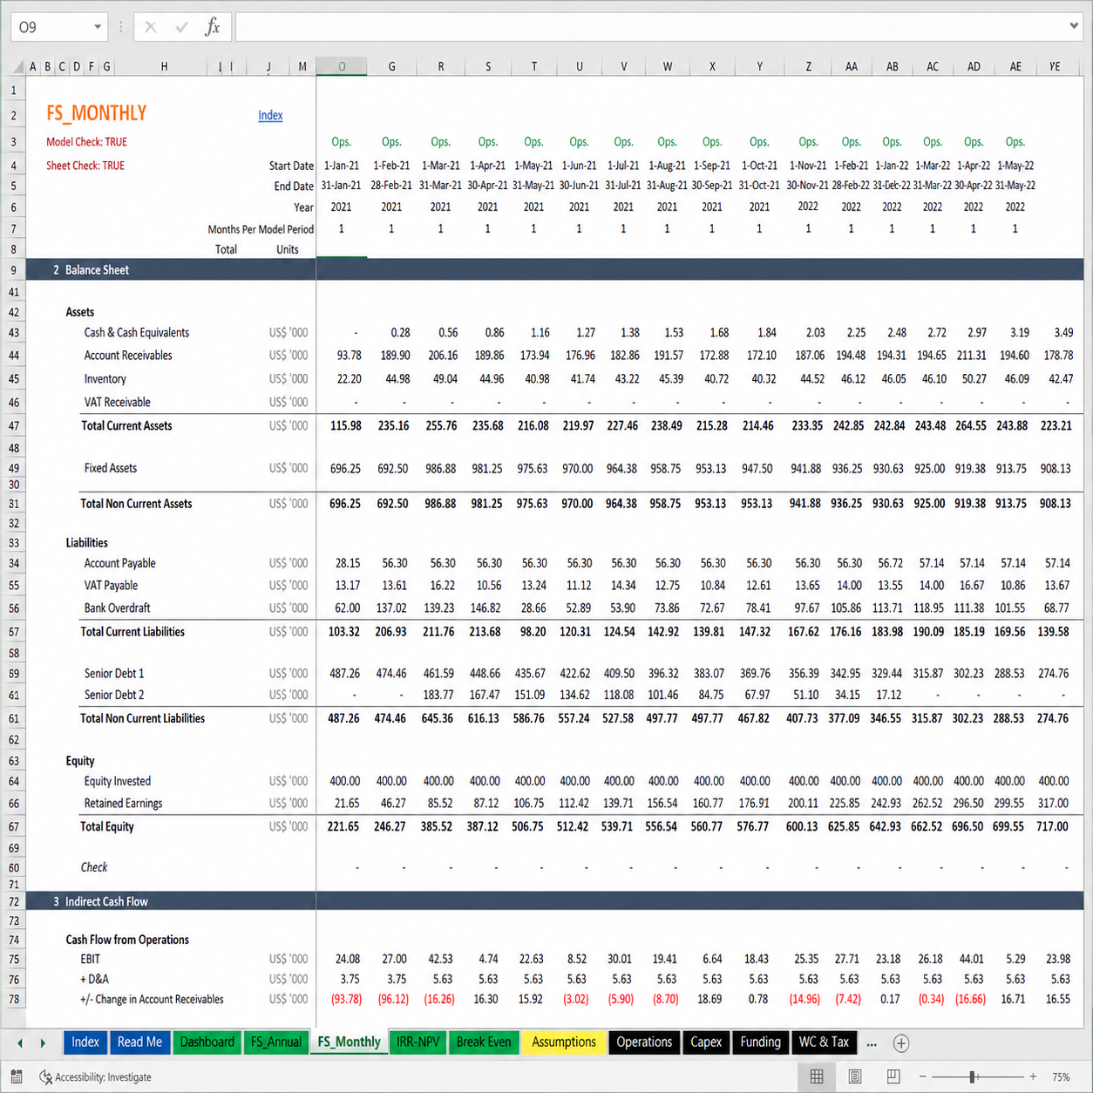Click the 717.00 total equity value
Image resolution: width=1093 pixels, height=1093 pixels.
click(x=1052, y=827)
